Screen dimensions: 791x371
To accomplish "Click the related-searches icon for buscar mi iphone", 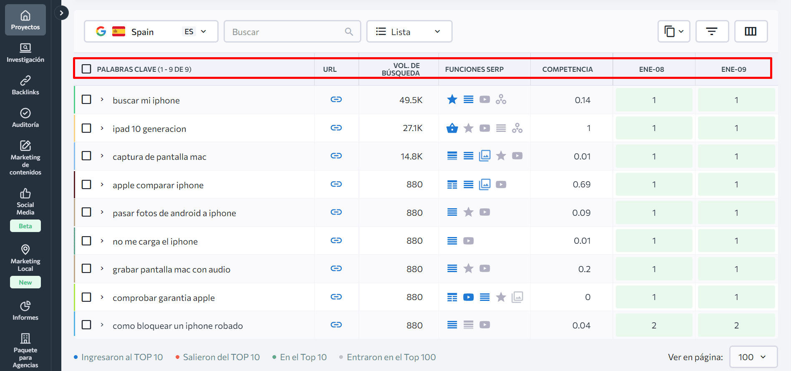I will click(501, 99).
